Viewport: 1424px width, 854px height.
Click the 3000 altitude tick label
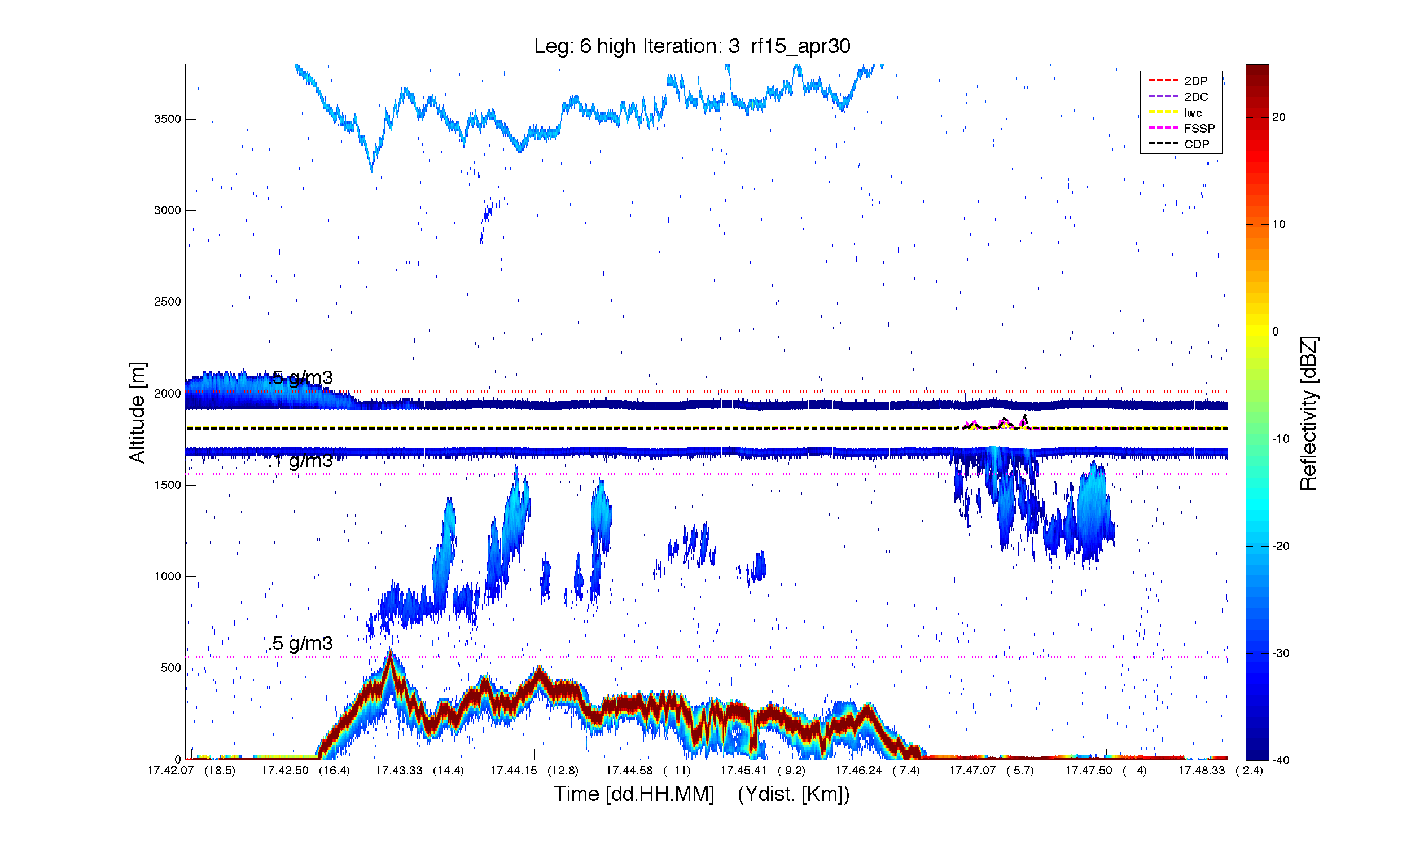point(167,210)
